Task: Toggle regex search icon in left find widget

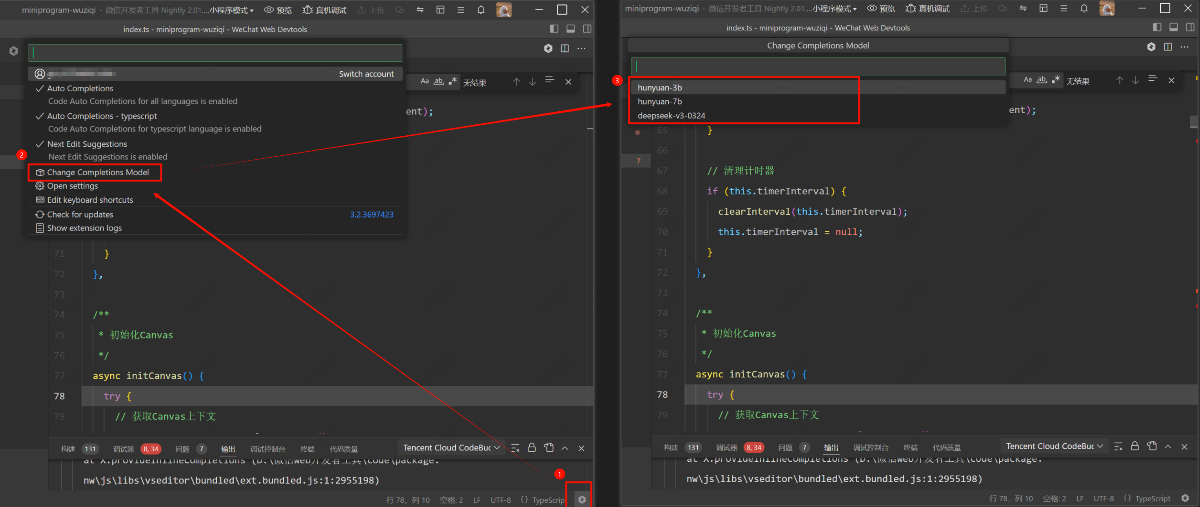Action: click(x=452, y=81)
